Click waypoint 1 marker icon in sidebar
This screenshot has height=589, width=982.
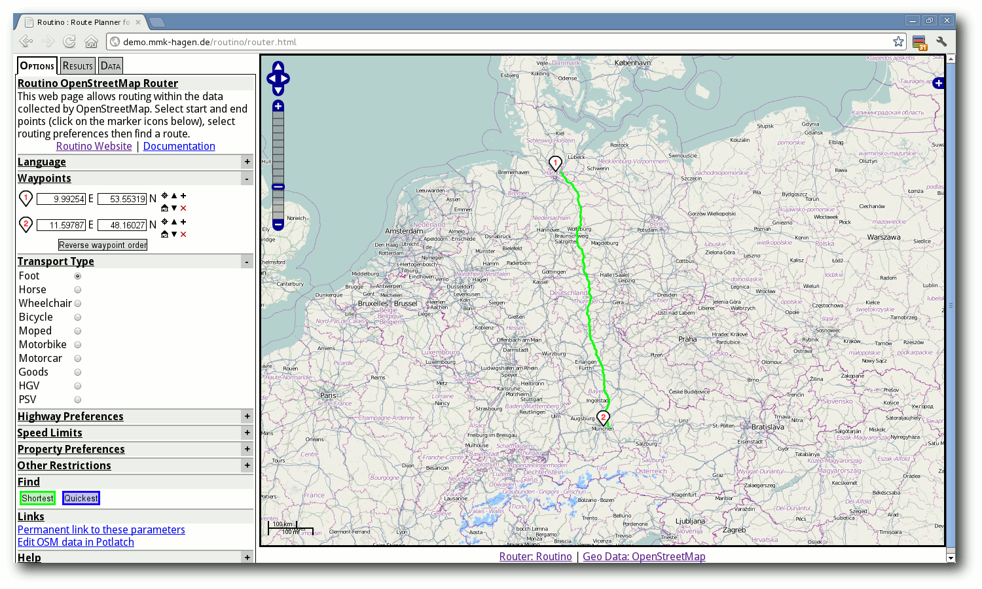pyautogui.click(x=26, y=198)
